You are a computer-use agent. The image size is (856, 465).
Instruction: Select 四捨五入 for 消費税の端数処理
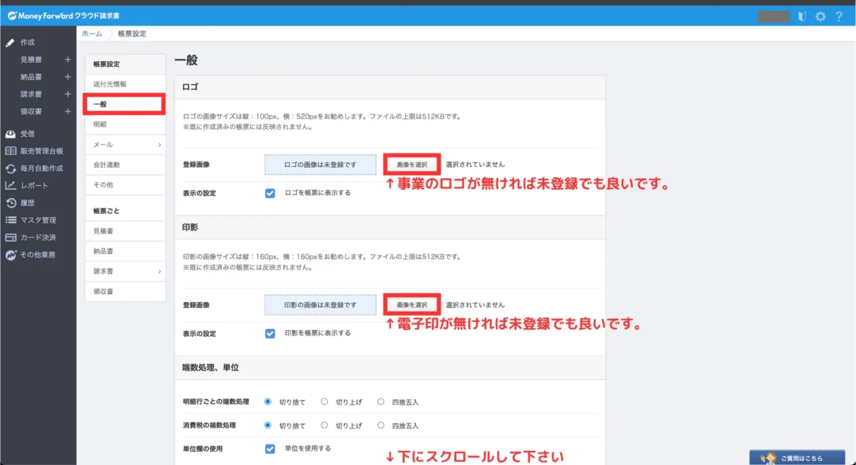click(381, 425)
